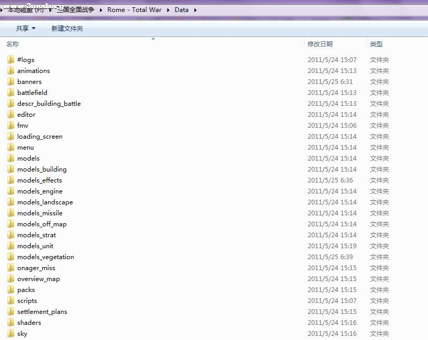The width and height of the screenshot is (428, 340).
Task: Open the scripts folder
Action: 27,300
